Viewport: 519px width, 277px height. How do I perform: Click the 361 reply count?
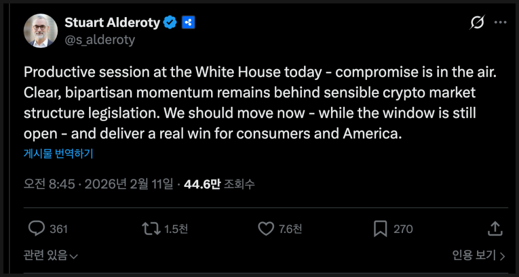[x=59, y=229]
